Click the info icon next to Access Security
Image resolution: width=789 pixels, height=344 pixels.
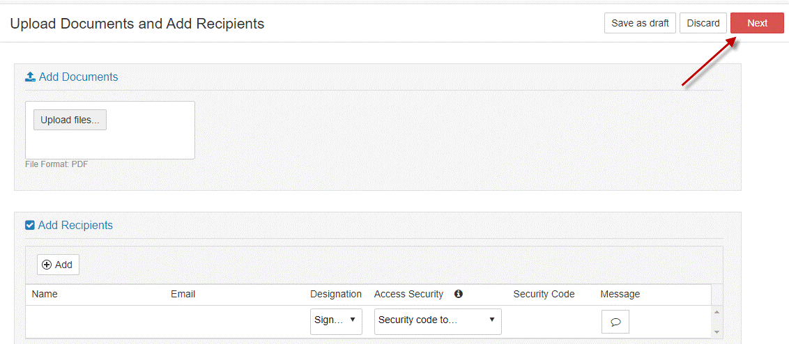[x=459, y=294]
